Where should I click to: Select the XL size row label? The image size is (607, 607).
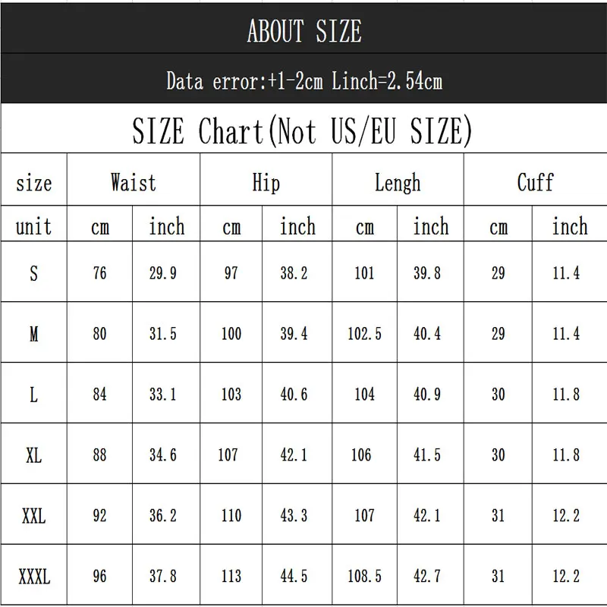33,455
